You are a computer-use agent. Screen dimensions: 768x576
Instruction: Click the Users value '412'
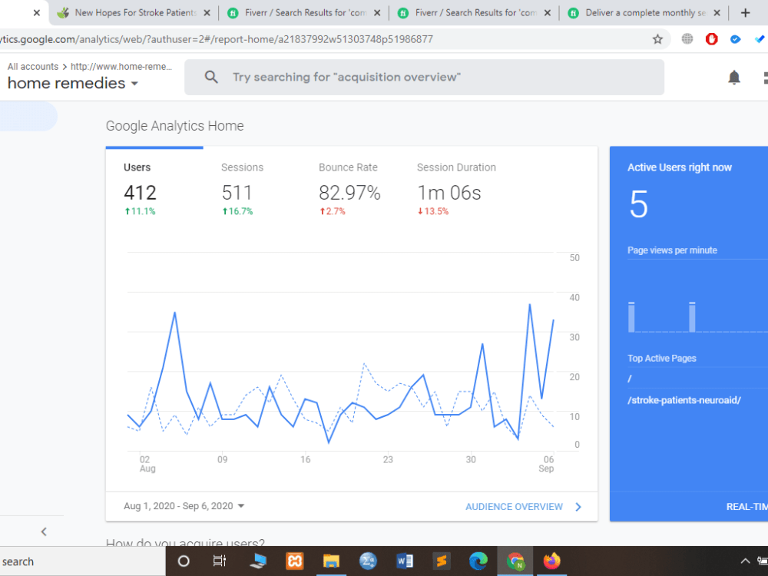[x=140, y=193]
